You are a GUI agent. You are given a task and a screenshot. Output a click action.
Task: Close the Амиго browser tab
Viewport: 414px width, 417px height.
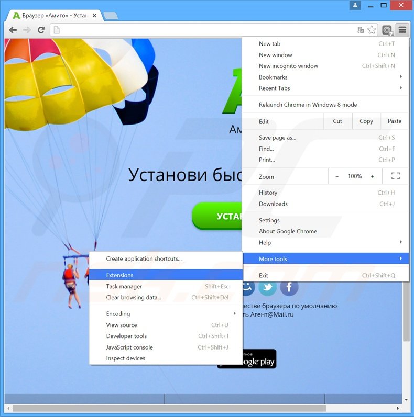pyautogui.click(x=94, y=16)
